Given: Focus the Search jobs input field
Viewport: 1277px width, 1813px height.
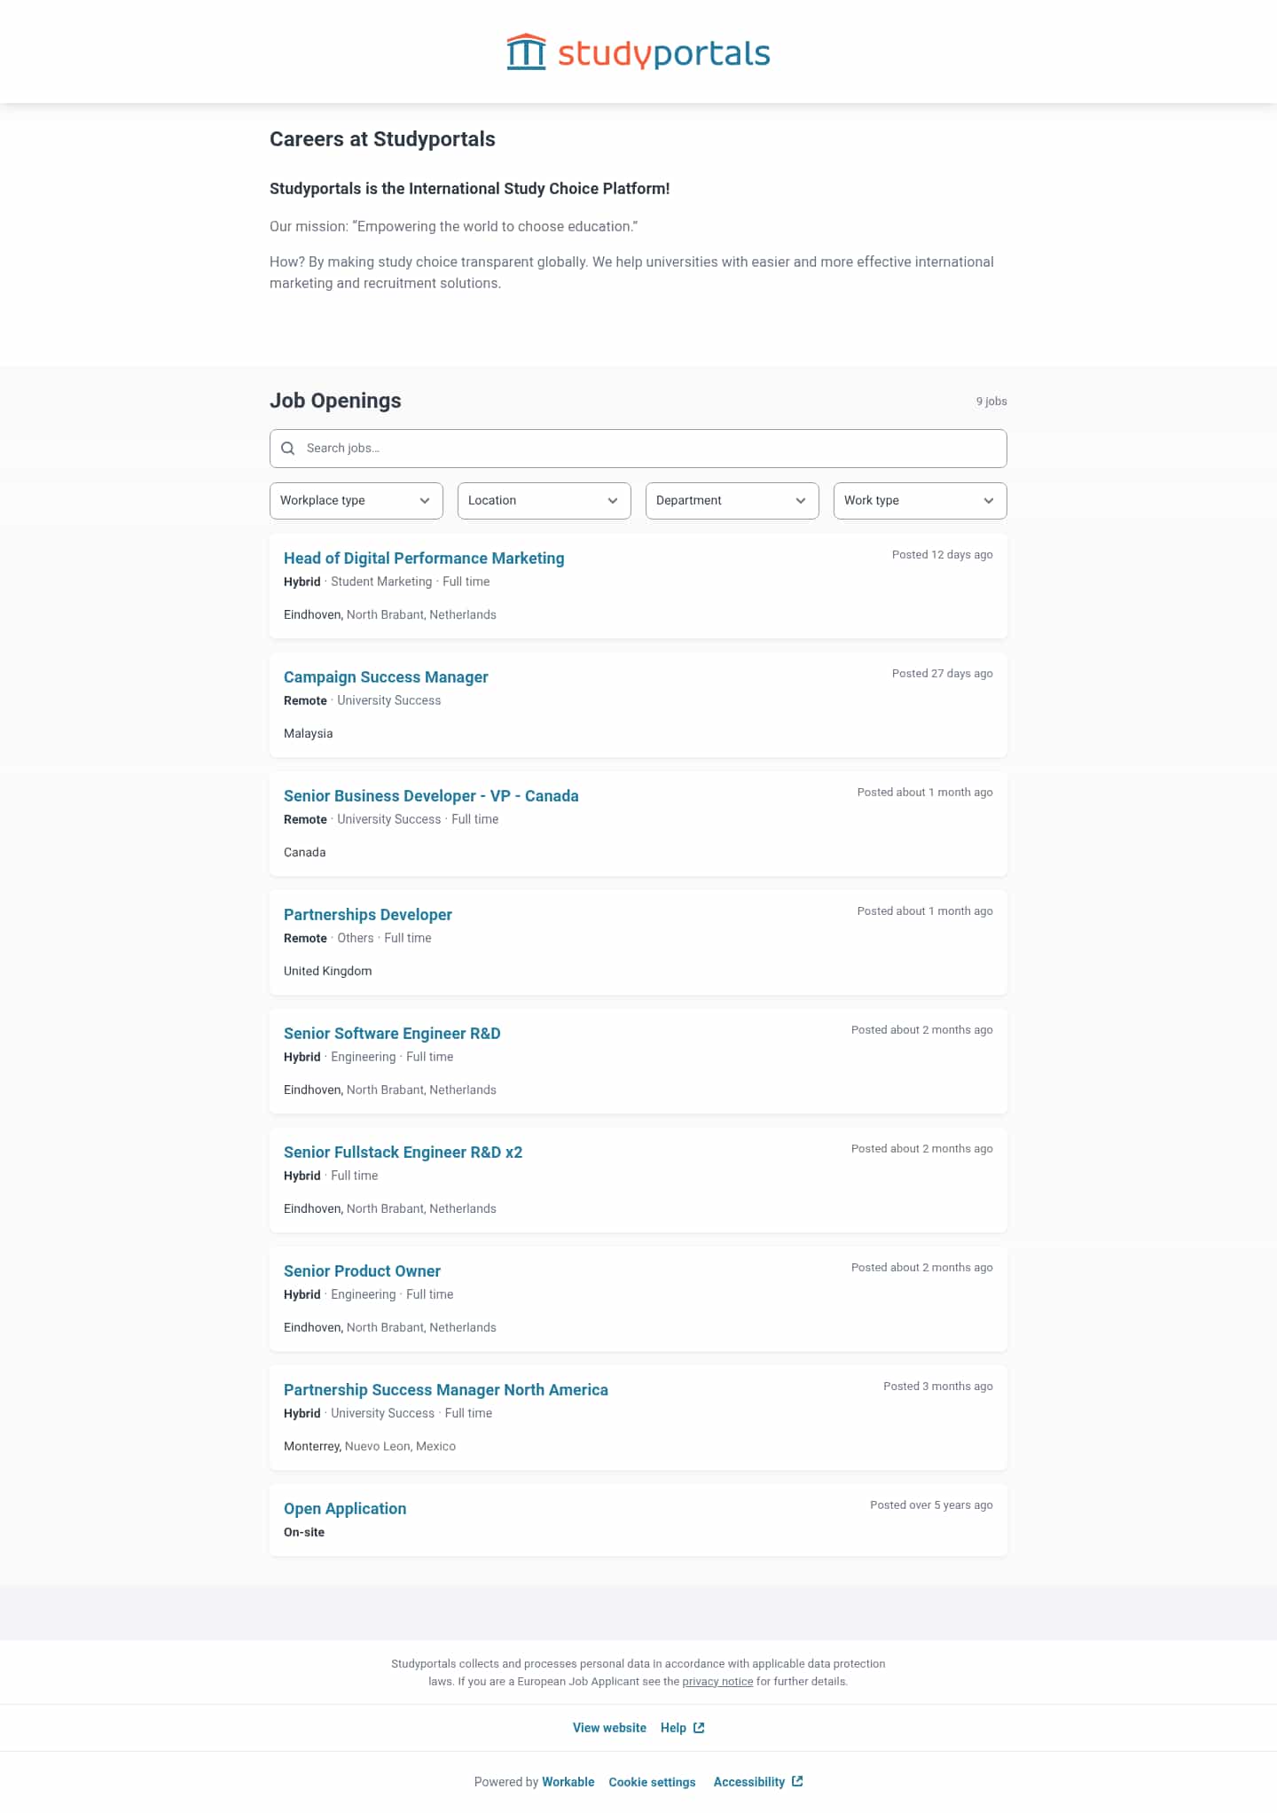Looking at the screenshot, I should pyautogui.click(x=638, y=449).
